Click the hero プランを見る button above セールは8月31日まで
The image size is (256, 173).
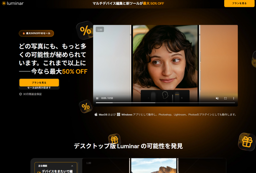coord(39,83)
